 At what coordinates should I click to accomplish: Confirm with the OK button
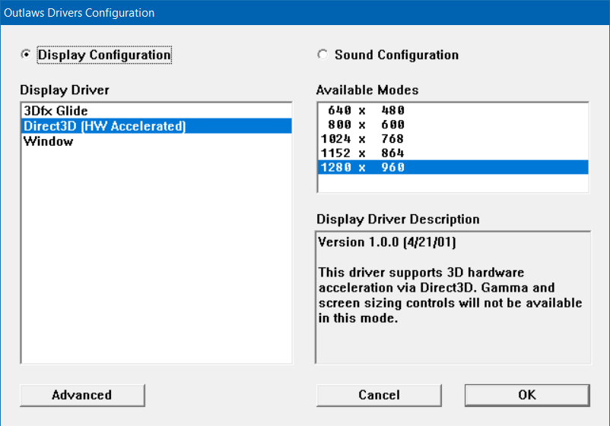click(x=527, y=395)
